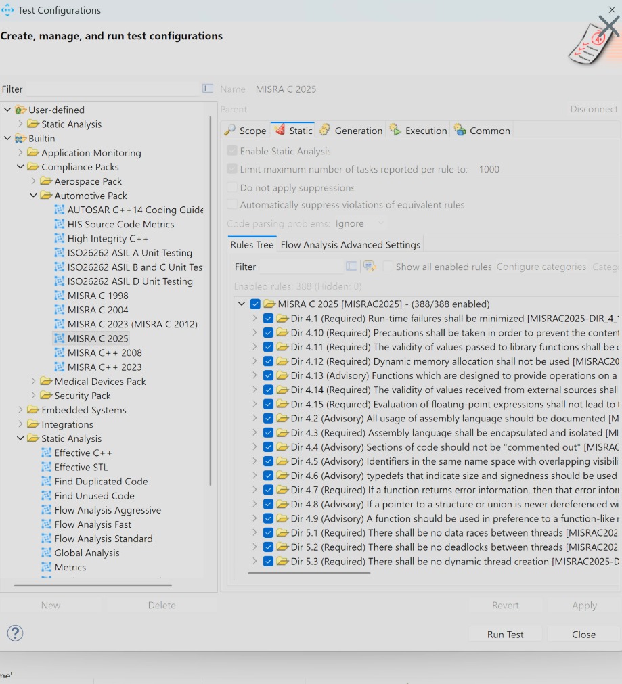Click the Dir 4.12 rule folder icon

tap(283, 361)
